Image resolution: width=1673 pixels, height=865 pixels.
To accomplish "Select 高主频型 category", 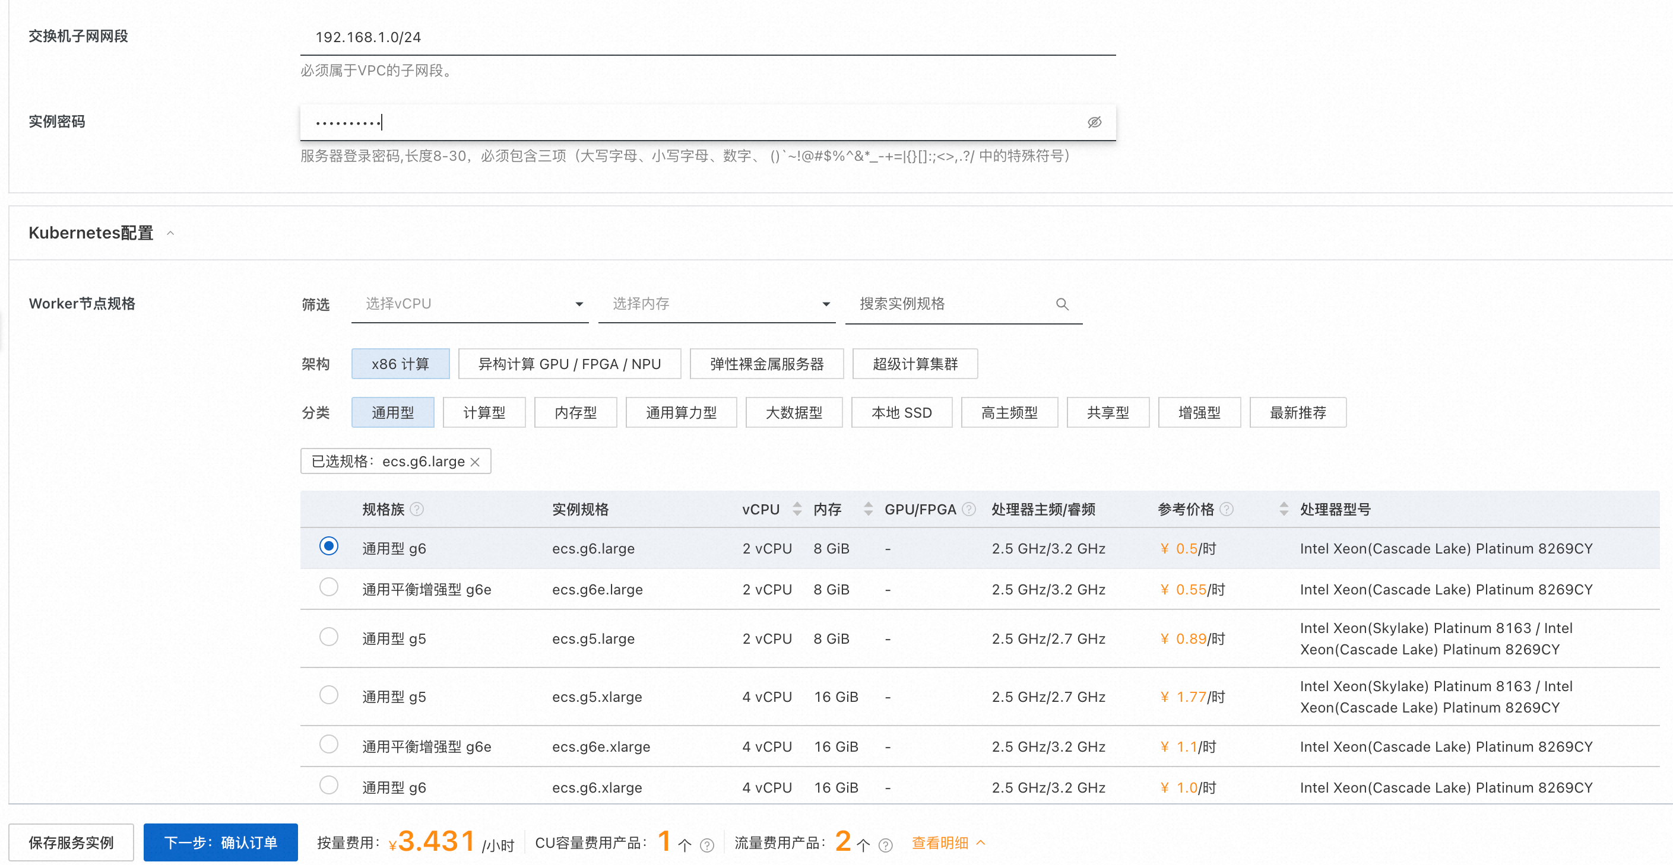I will (1009, 413).
